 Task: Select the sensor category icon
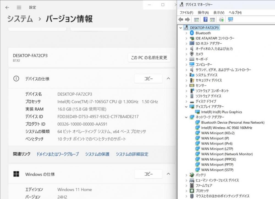(x=192, y=86)
